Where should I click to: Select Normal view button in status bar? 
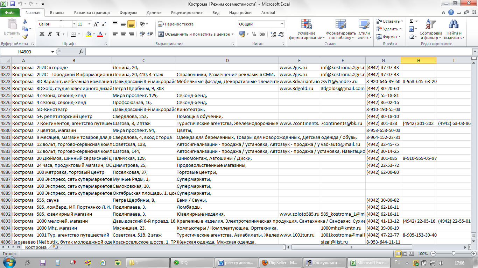click(399, 254)
